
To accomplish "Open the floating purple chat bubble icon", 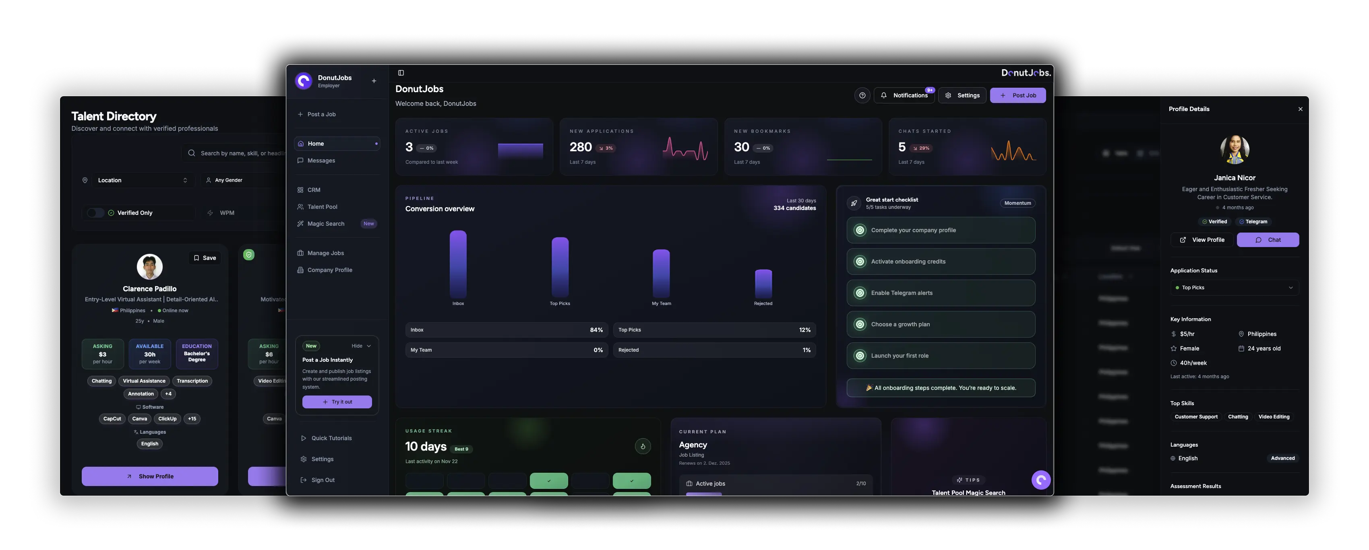I will pyautogui.click(x=1040, y=480).
